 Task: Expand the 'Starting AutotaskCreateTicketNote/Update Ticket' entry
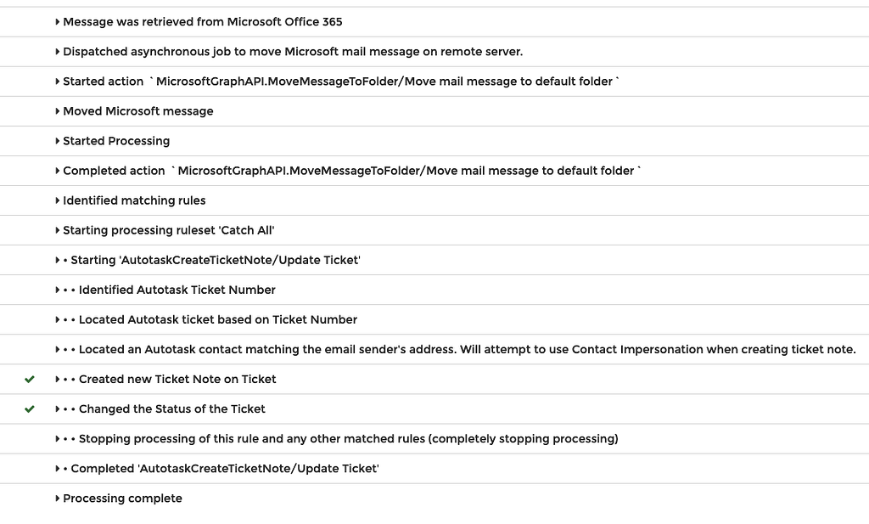[57, 259]
